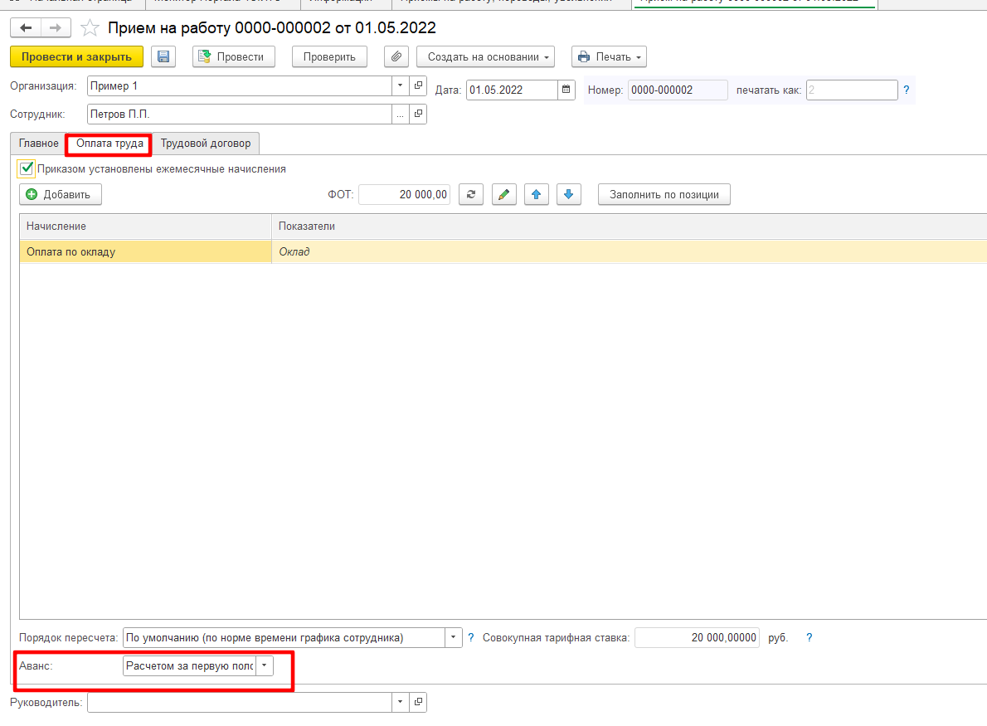The width and height of the screenshot is (987, 726).
Task: Toggle Приказом установлены ежемесячные начисления checkbox
Action: coord(27,168)
